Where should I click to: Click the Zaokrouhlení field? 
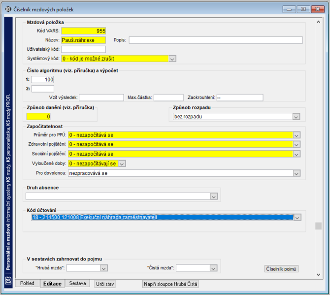240,98
